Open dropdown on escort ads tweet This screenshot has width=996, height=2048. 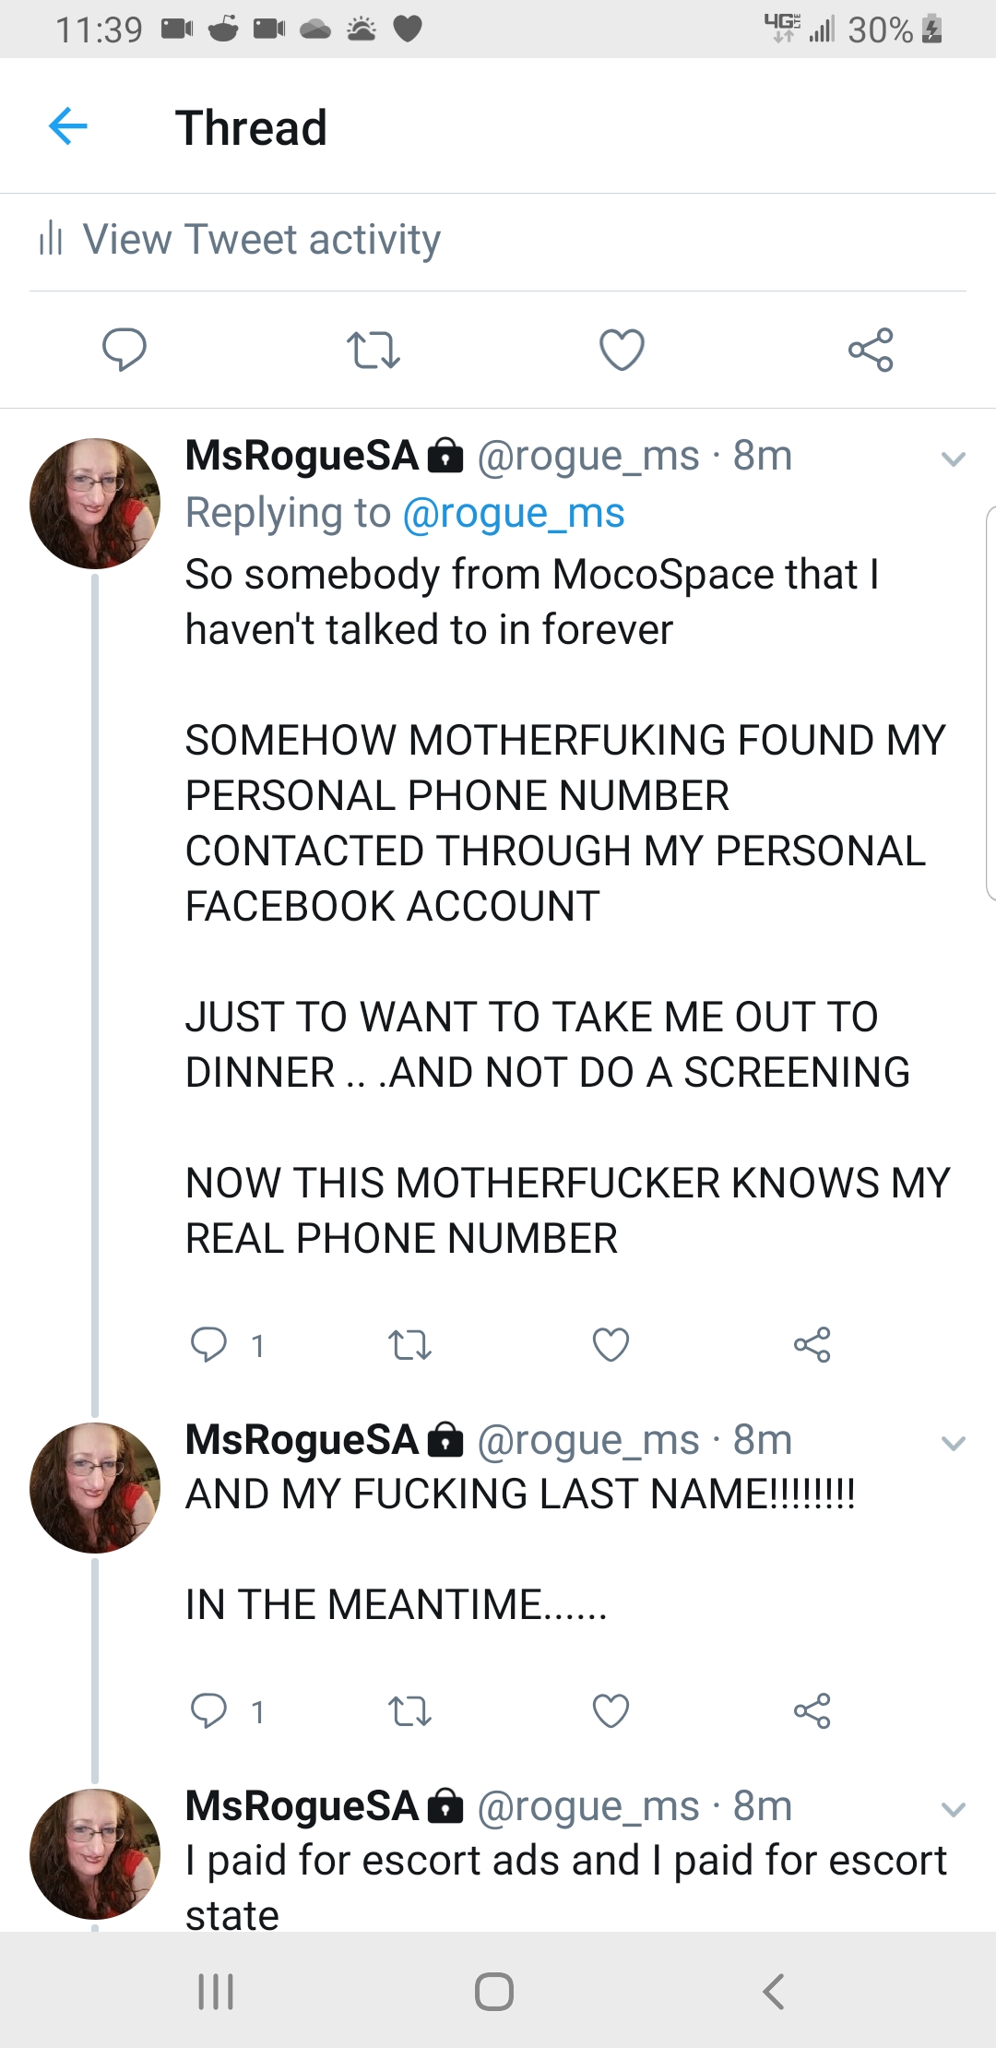point(953,1809)
